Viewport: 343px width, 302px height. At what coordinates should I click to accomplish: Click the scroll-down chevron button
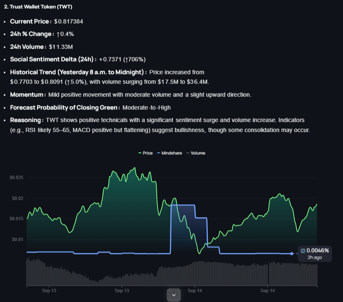coord(174,295)
